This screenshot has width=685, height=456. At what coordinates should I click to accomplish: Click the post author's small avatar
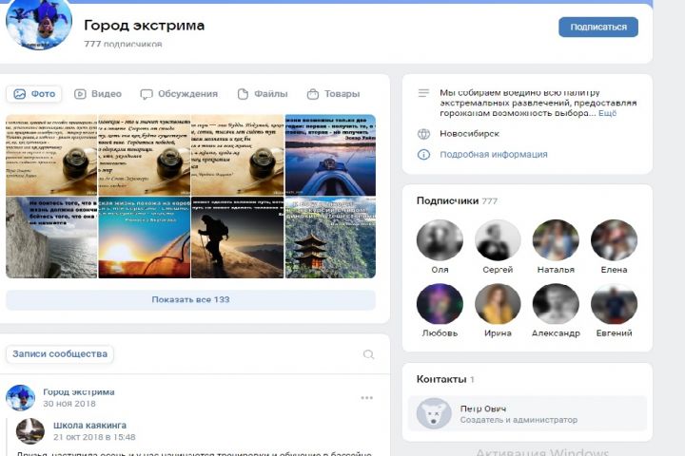(20, 397)
